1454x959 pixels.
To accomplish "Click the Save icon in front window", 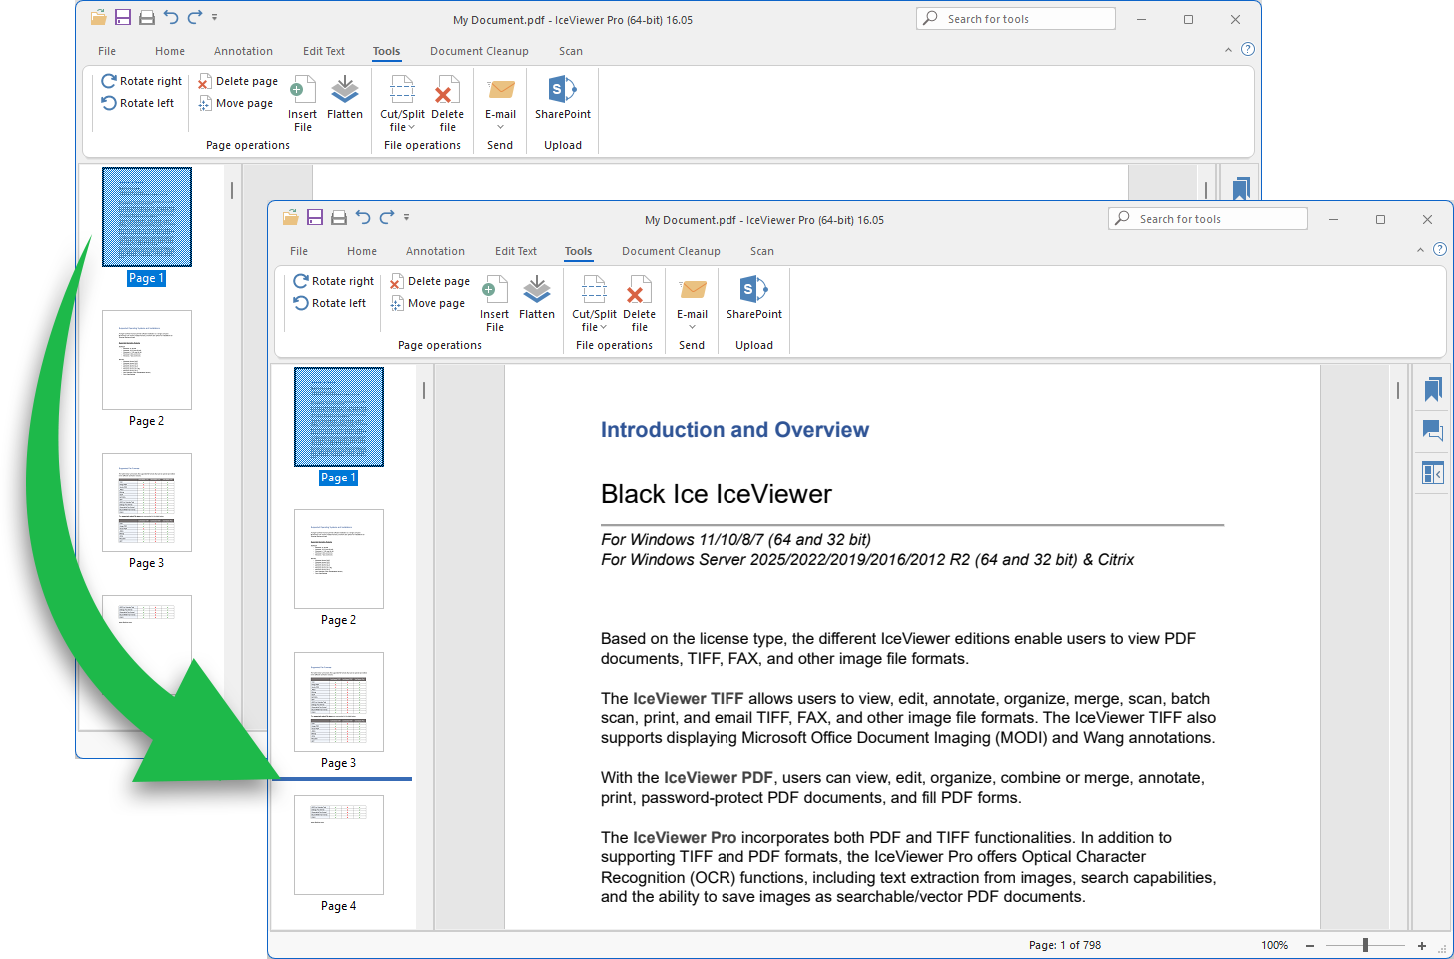I will 315,217.
